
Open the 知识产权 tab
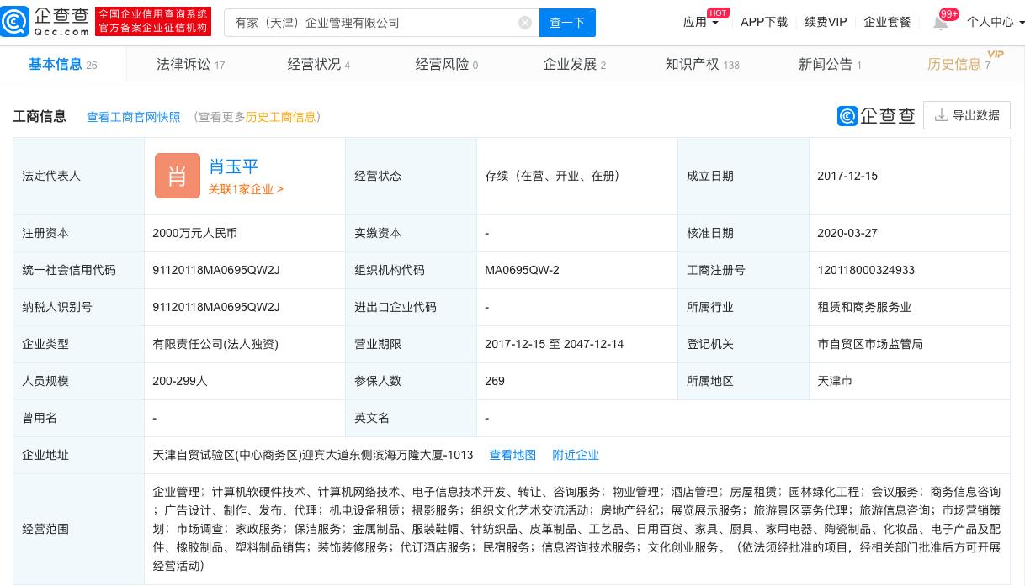pos(701,65)
